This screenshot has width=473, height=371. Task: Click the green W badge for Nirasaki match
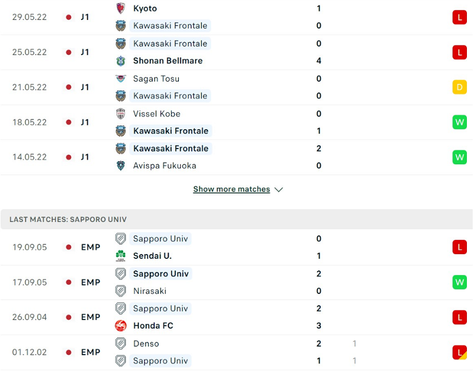click(x=460, y=282)
